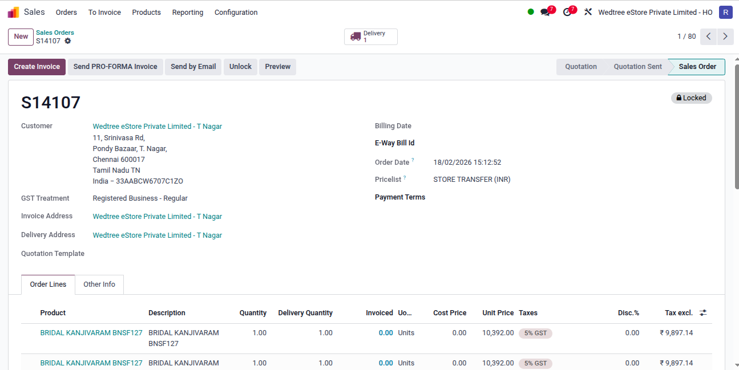739x370 pixels.
Task: Open the Sales app home icon
Action: [x=13, y=12]
